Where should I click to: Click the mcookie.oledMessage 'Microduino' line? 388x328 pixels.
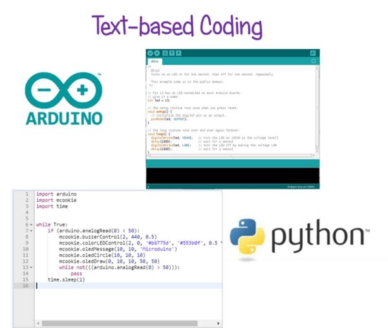coord(118,249)
